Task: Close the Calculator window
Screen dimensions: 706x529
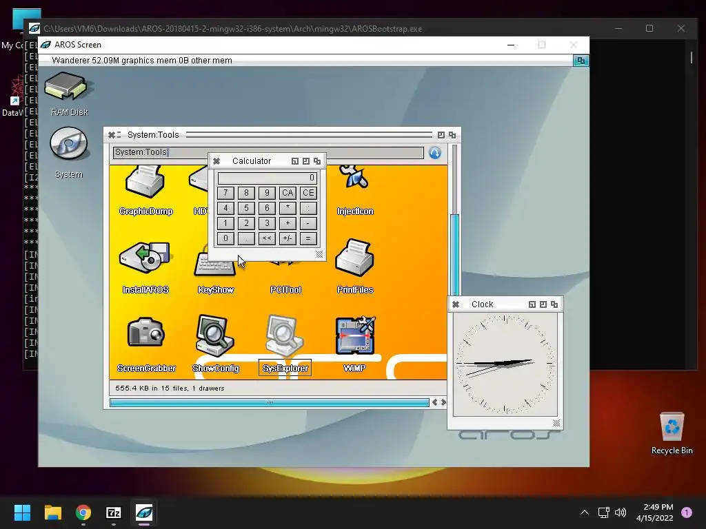Action: [x=216, y=161]
